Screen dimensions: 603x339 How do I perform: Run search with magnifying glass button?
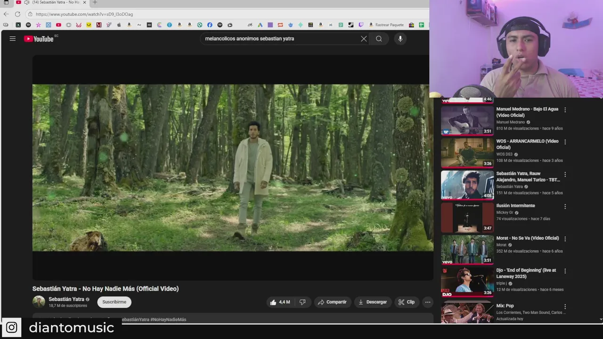coord(379,39)
